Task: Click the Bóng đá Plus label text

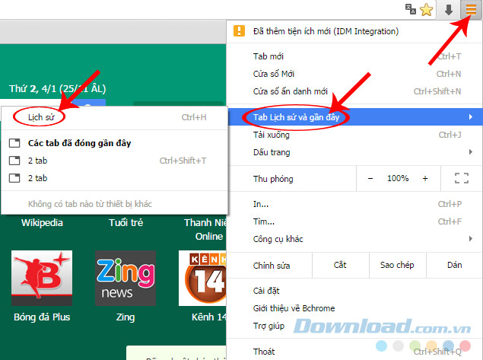Action: 42,317
